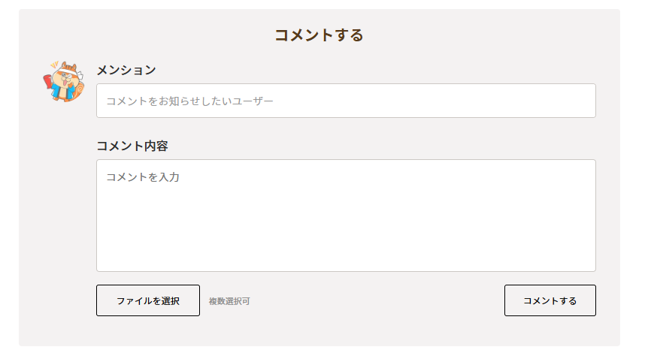
Task: Click the squirrel mascot avatar icon
Action: [64, 81]
